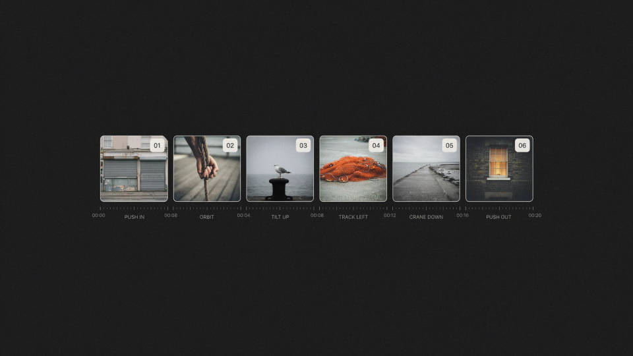Open the shuttered storefront shot thumbnail
The width and height of the screenshot is (633, 356).
pos(134,168)
